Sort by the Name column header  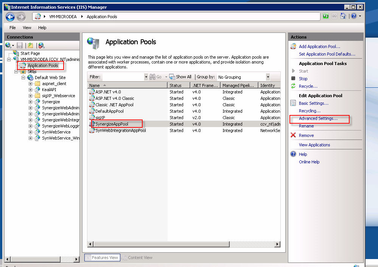click(x=127, y=85)
